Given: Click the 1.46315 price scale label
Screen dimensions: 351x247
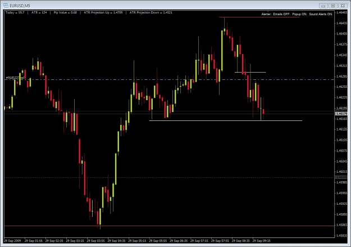Looking at the screenshot, I should click(x=341, y=66).
